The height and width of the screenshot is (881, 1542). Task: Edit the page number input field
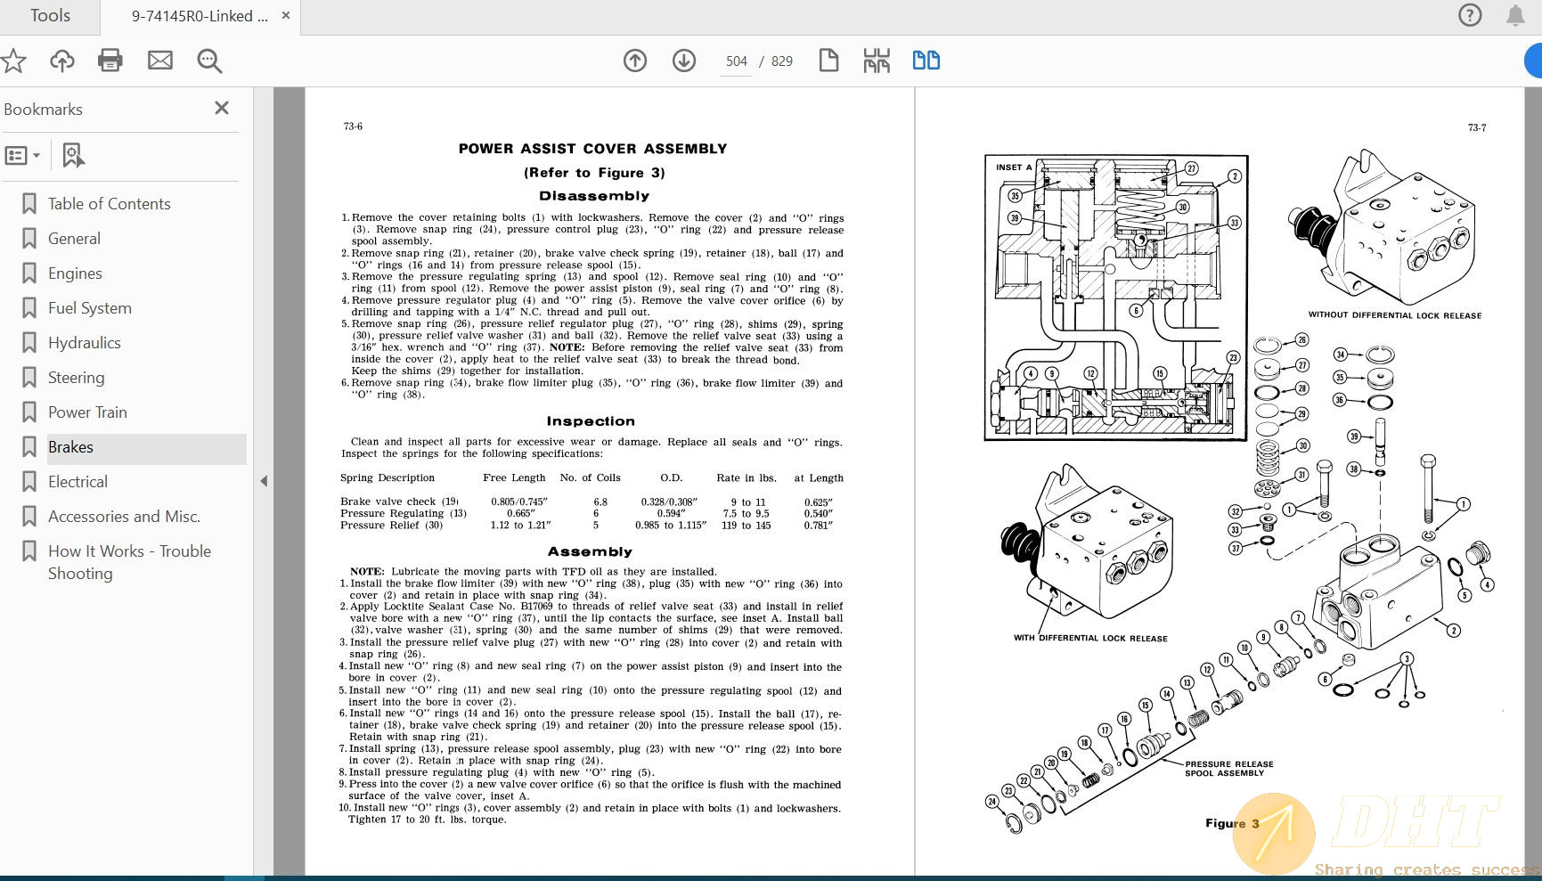pyautogui.click(x=736, y=61)
